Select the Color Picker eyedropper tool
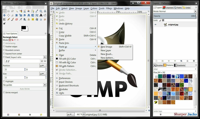Viewport: 200px width, 119px height. tap(37, 11)
